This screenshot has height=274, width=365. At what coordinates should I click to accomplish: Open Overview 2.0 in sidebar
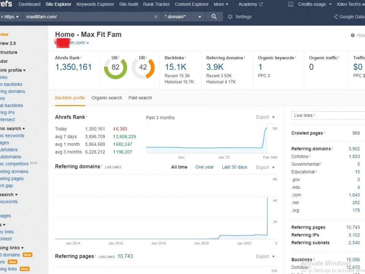8,43
